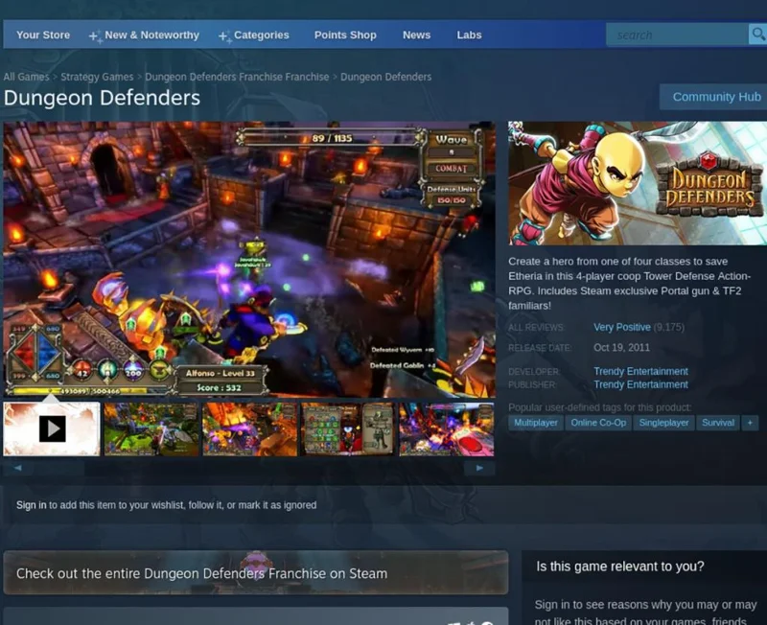Select the Survival tag
The image size is (767, 625).
pos(717,423)
